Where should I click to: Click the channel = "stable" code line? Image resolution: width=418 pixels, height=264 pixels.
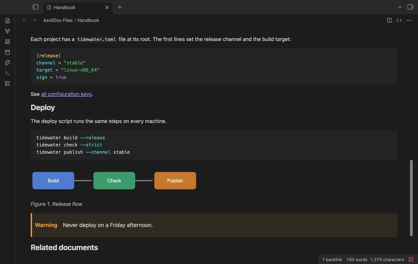click(x=61, y=63)
